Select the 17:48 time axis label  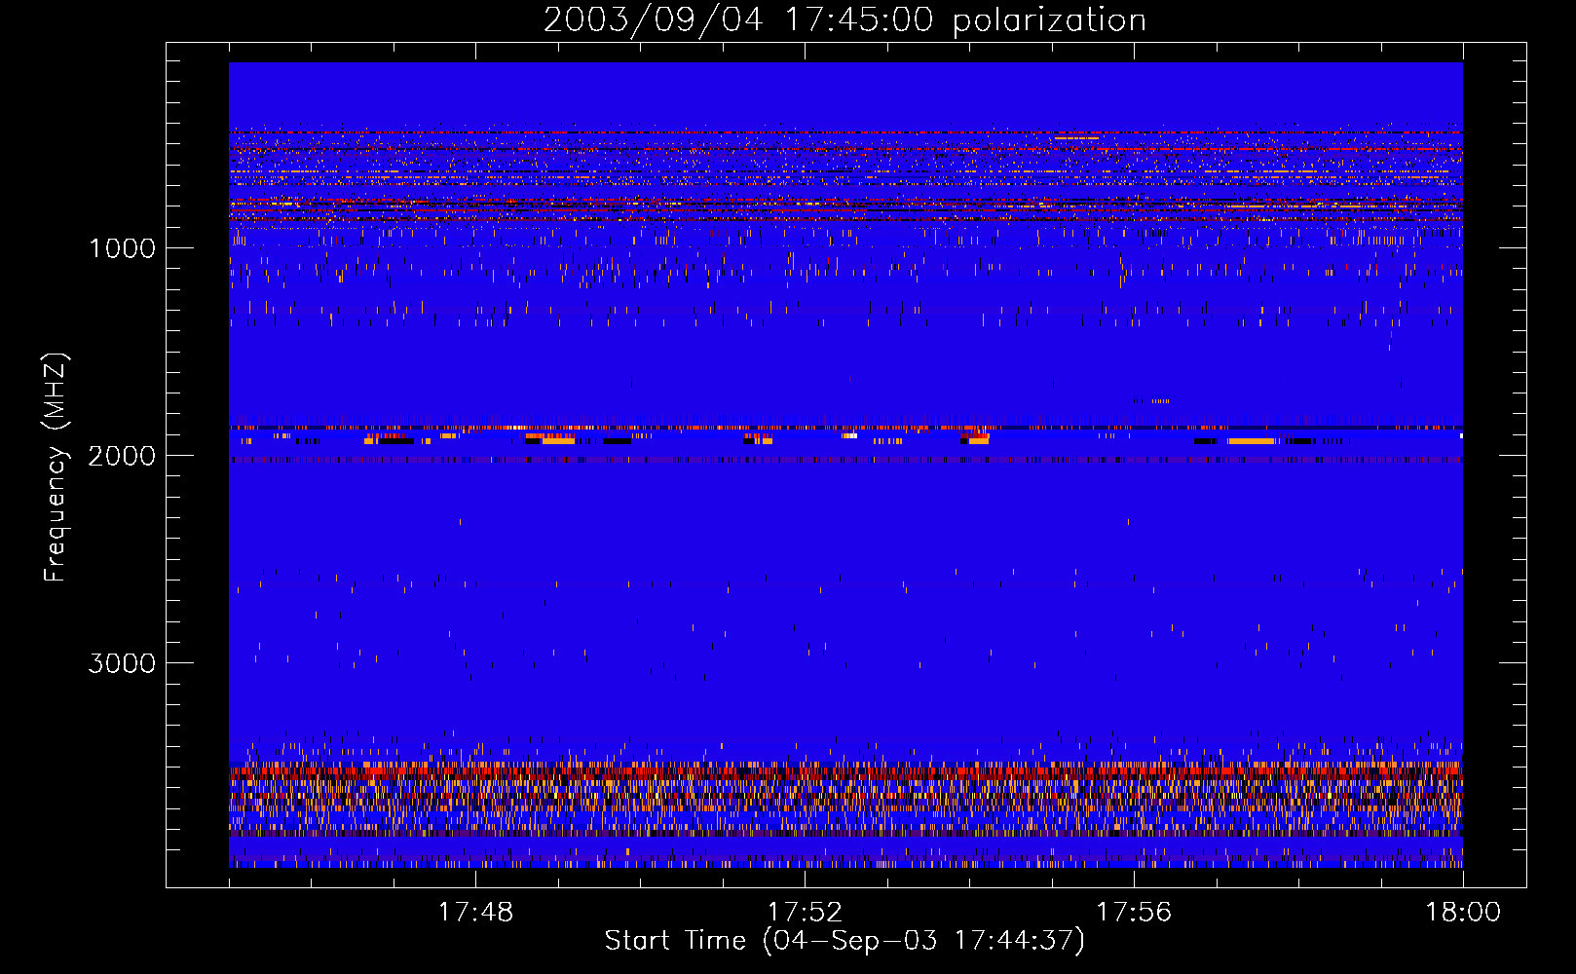click(475, 913)
